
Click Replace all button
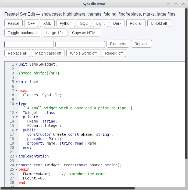(x=17, y=53)
